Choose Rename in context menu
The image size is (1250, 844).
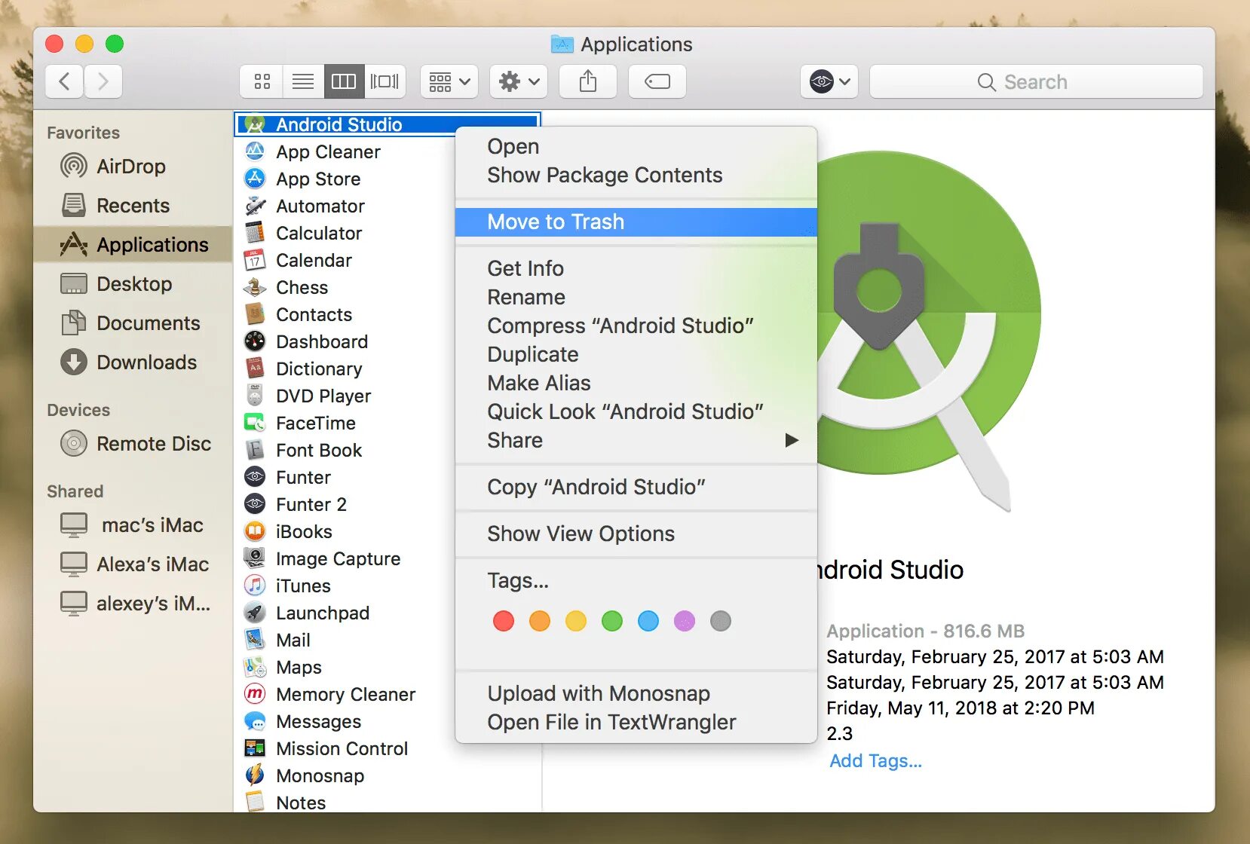pyautogui.click(x=636, y=297)
